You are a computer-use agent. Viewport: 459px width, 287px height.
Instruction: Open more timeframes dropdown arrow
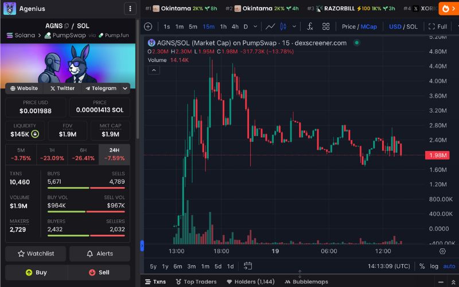pos(255,26)
